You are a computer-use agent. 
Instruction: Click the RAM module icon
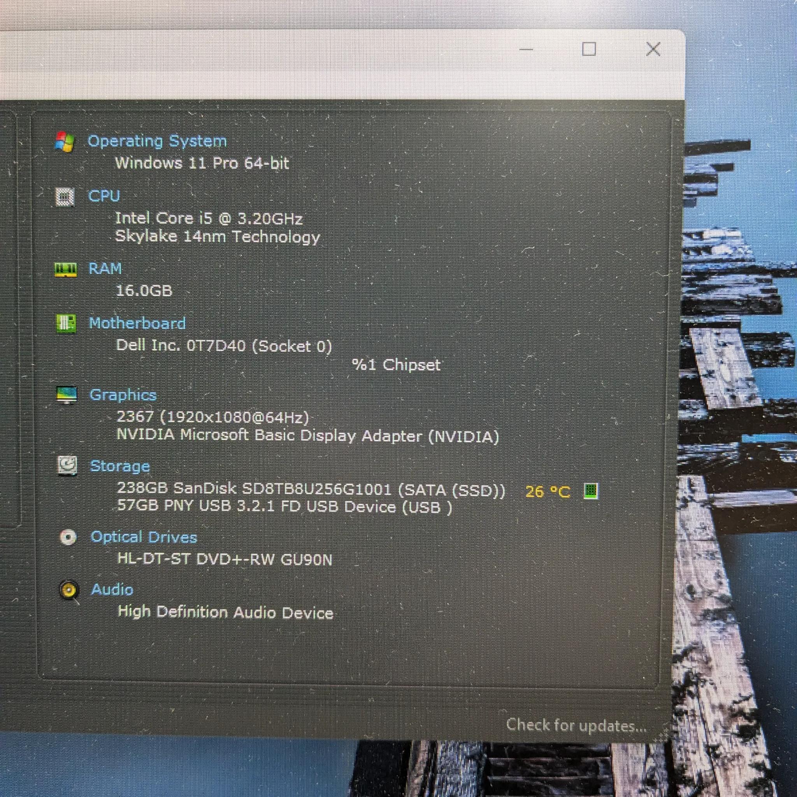pyautogui.click(x=66, y=270)
